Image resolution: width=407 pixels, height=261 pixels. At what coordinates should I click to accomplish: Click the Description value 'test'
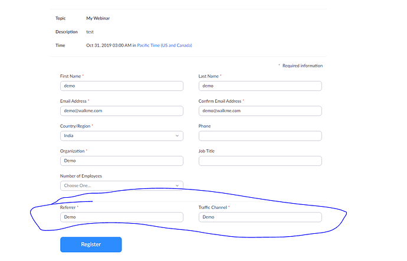(x=90, y=32)
